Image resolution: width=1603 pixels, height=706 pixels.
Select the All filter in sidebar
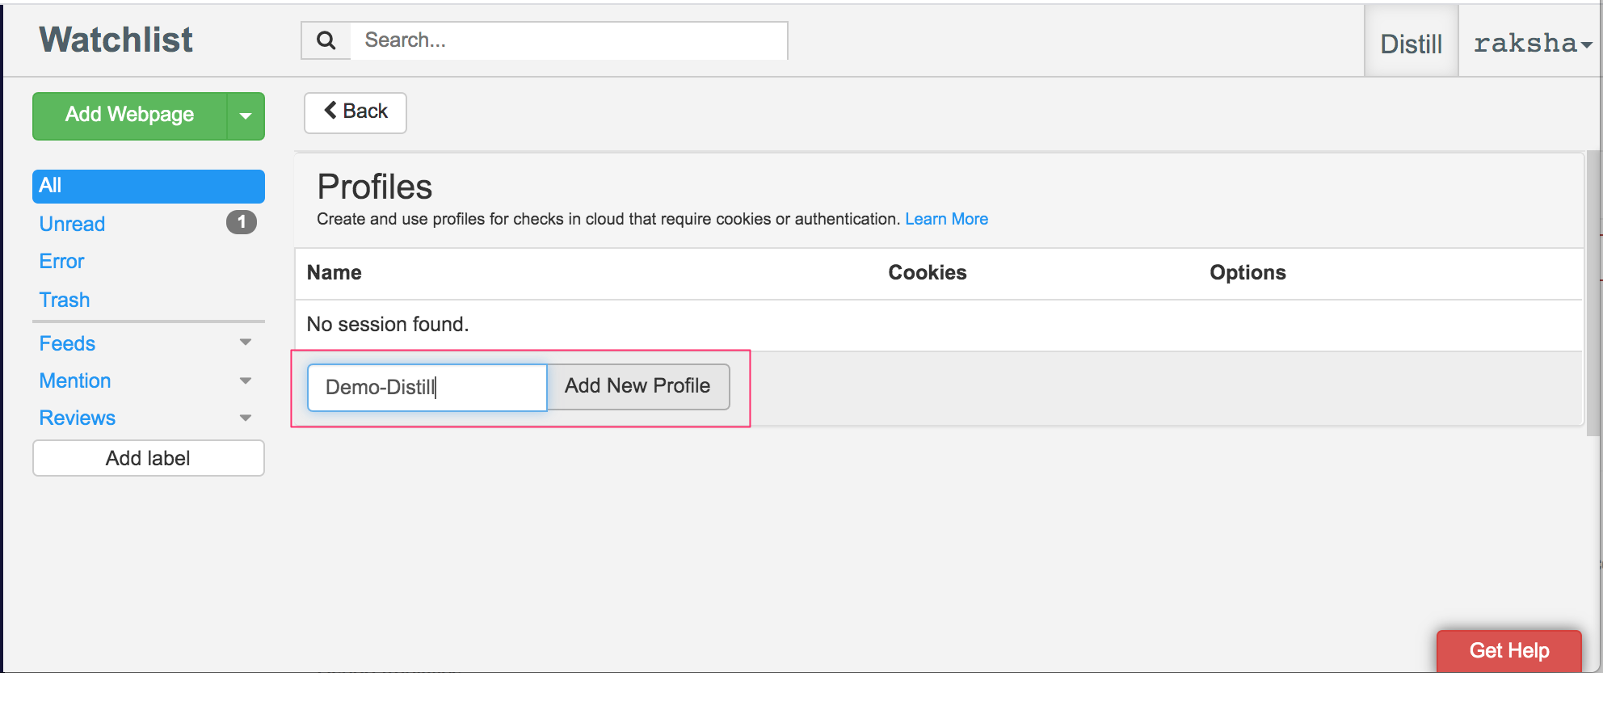pos(148,186)
